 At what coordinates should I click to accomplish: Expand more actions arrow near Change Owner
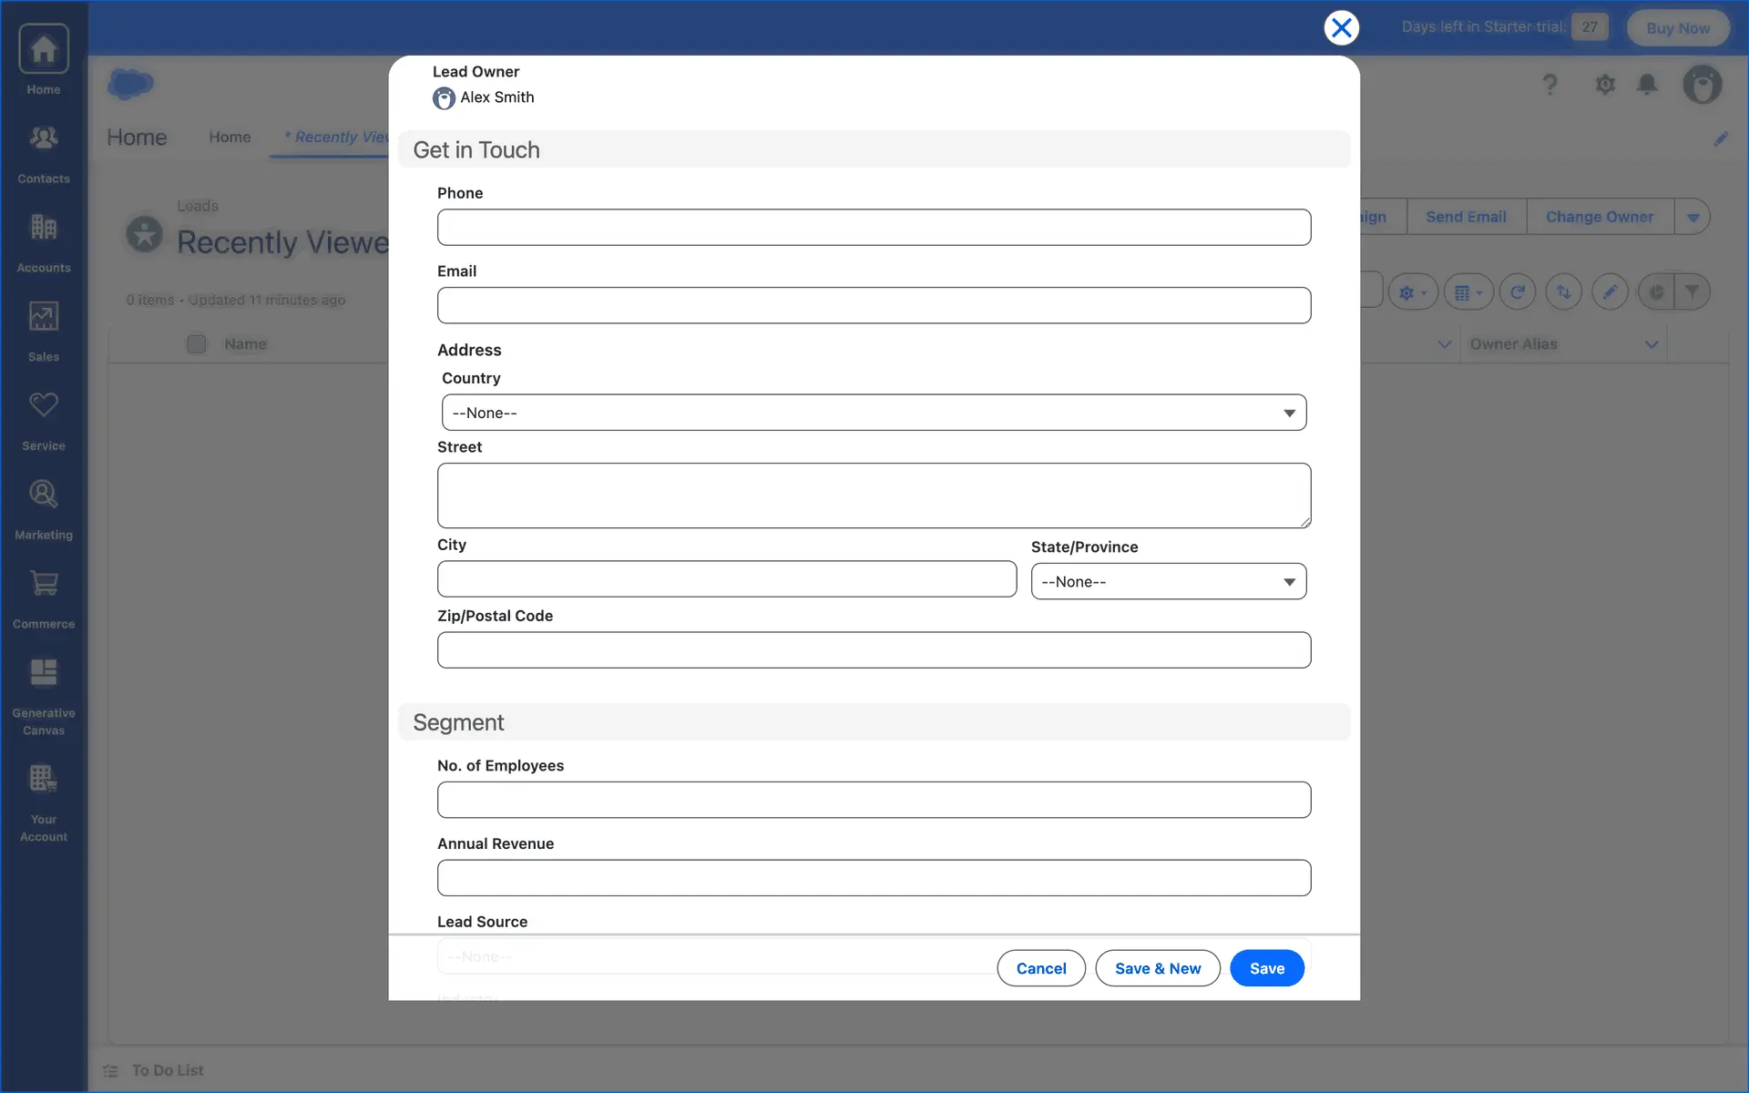point(1693,217)
